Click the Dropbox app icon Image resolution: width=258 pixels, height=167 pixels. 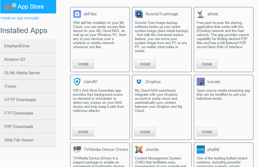coord(139,81)
